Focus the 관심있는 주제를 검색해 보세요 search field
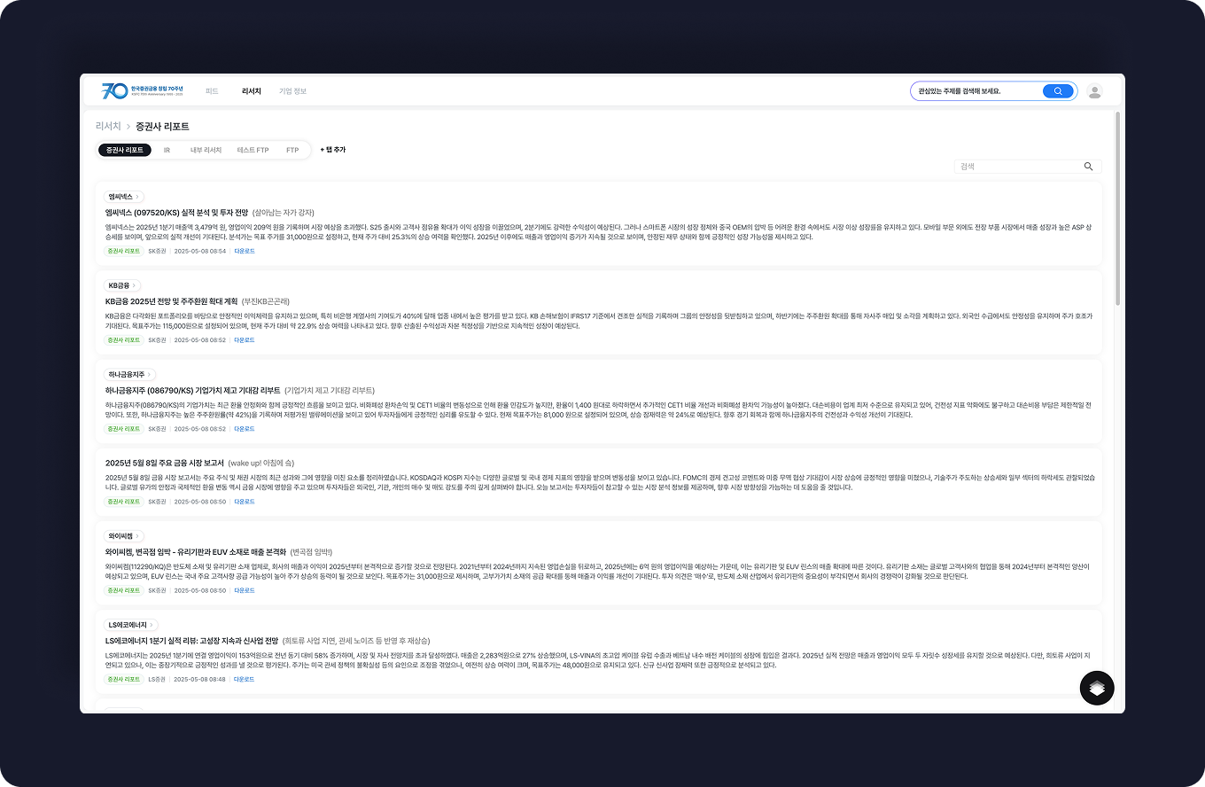This screenshot has height=787, width=1205. coord(975,91)
